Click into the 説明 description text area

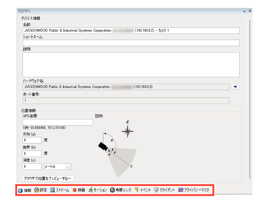coord(131,64)
